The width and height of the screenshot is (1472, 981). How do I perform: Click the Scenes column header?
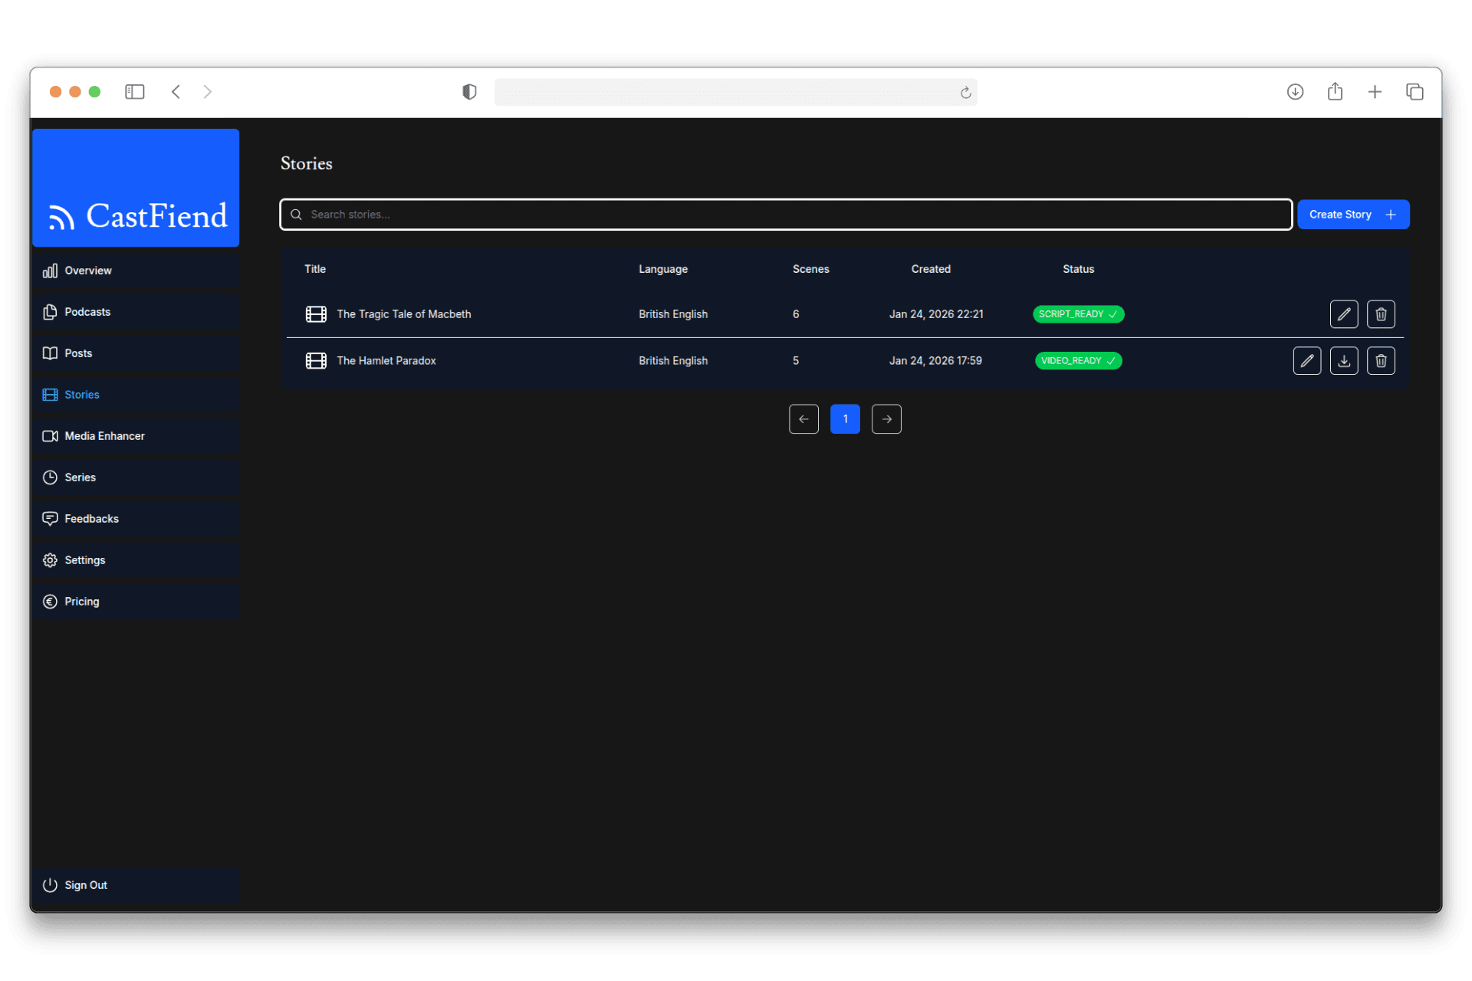point(810,269)
